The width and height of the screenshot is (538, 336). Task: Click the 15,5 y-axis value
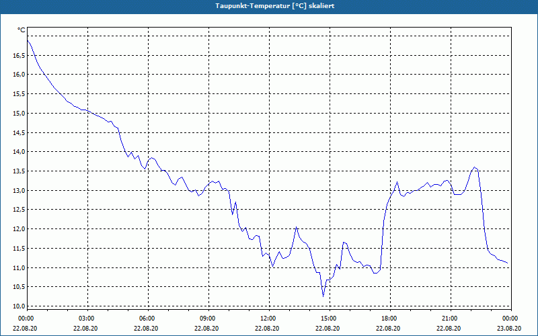coord(20,93)
